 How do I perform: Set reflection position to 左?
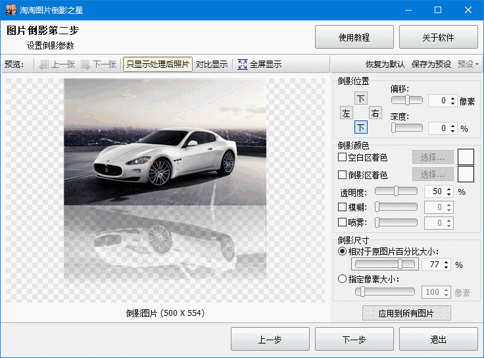pos(347,113)
